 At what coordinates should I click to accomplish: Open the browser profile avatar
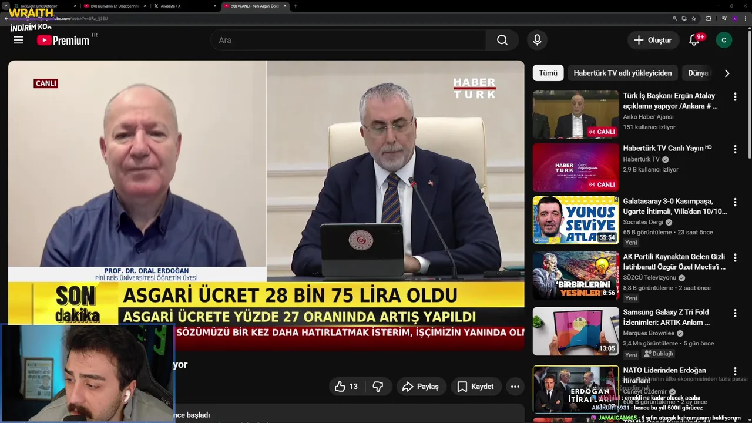[x=734, y=18]
